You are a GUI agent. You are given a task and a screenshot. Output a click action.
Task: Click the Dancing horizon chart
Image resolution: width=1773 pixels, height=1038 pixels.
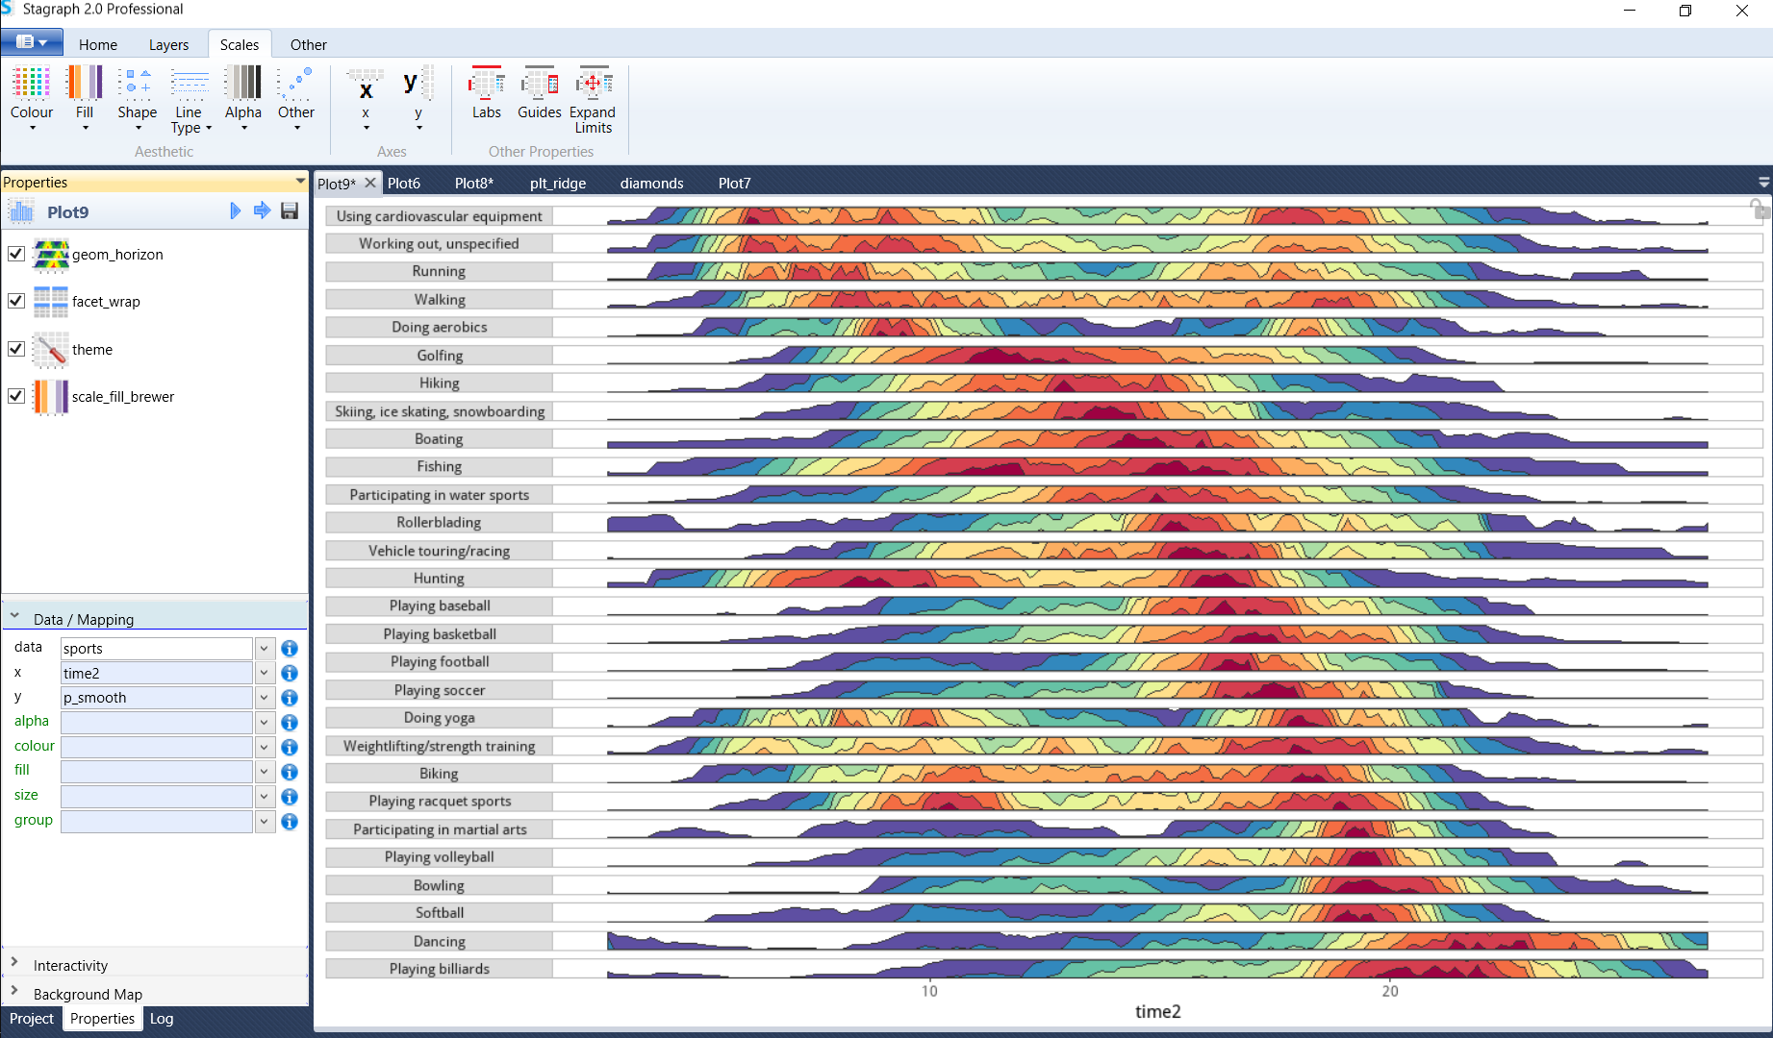[1157, 941]
